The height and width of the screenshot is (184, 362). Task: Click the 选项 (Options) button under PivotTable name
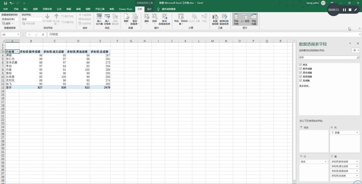point(8,24)
